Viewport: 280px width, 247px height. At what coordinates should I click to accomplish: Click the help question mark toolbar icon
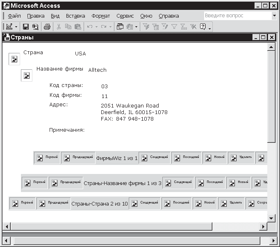click(x=203, y=27)
